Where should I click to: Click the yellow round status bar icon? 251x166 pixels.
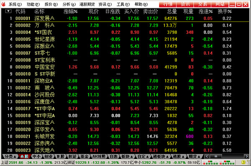(243, 162)
